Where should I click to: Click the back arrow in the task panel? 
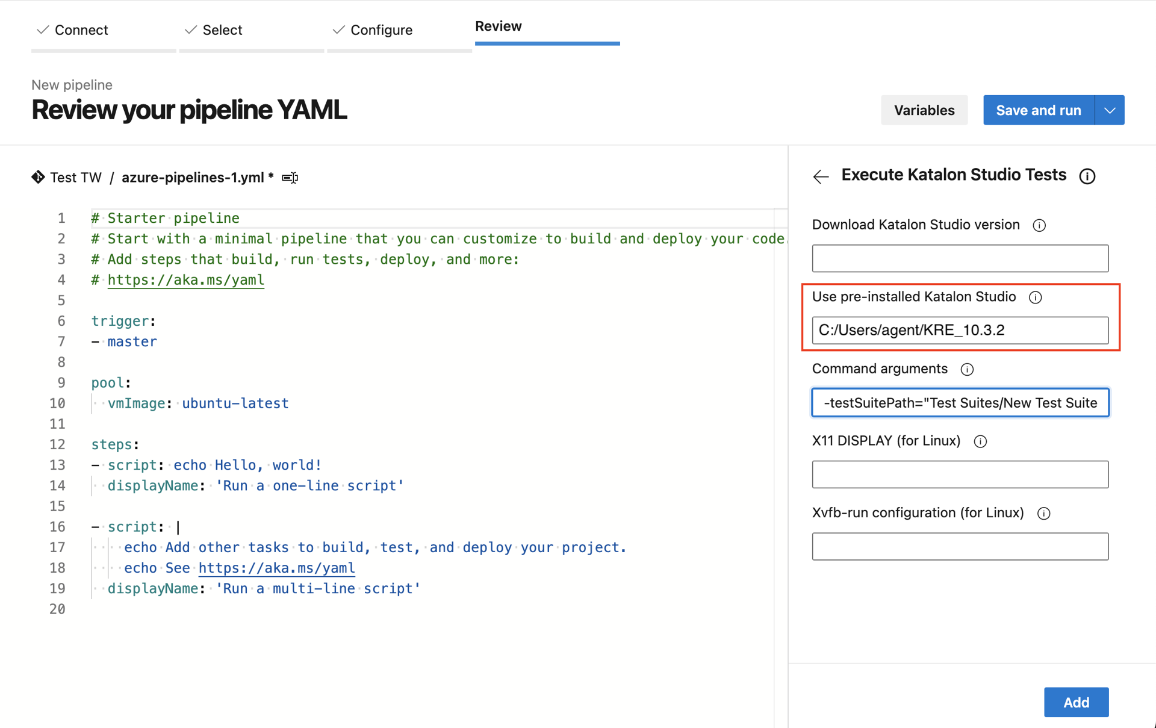(x=820, y=176)
